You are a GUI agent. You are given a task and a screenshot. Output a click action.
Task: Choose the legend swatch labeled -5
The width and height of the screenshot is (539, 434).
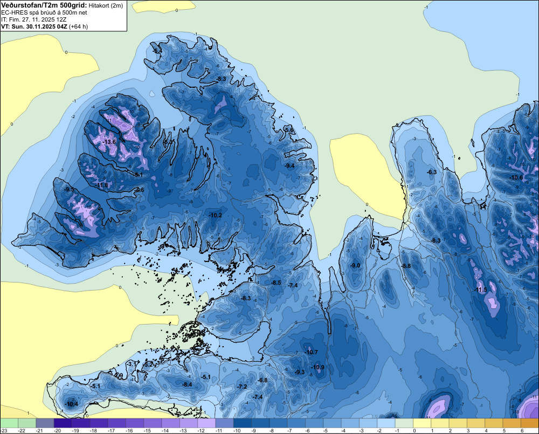[332, 423]
